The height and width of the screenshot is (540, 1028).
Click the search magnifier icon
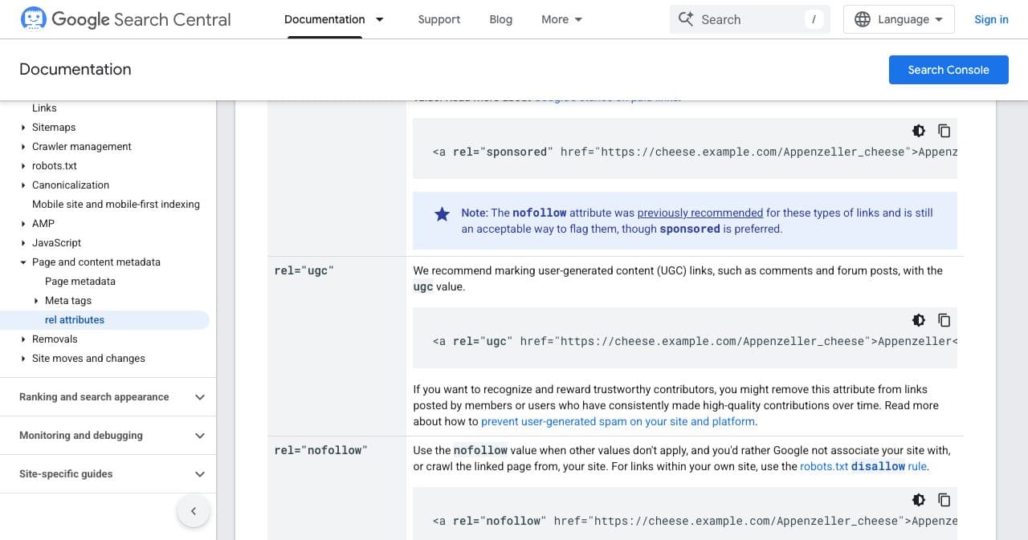[686, 19]
